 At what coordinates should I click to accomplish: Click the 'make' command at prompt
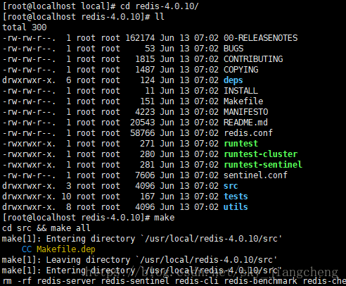(x=165, y=218)
